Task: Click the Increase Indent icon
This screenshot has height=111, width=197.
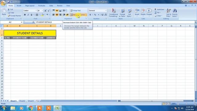Action: (x=67, y=15)
